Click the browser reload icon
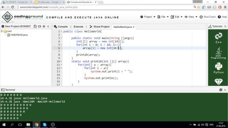 (x=12, y=7)
